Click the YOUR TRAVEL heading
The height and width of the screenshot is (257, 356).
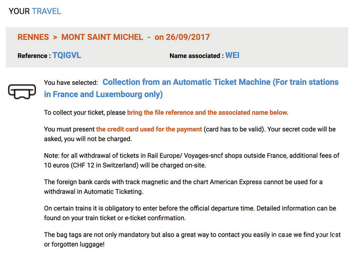coord(35,11)
